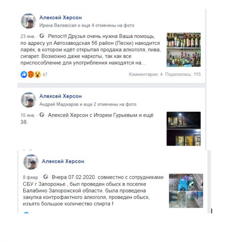Open the profile avatar on the third post
The height and width of the screenshot is (242, 232).
click(31, 162)
